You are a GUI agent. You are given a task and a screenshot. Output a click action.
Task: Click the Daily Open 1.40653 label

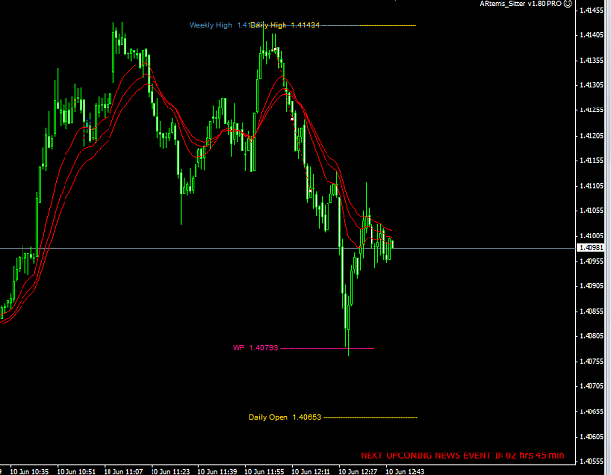pos(284,417)
